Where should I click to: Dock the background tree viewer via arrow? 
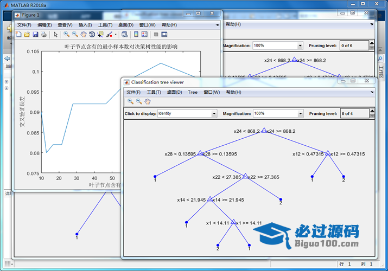pyautogui.click(x=372, y=24)
